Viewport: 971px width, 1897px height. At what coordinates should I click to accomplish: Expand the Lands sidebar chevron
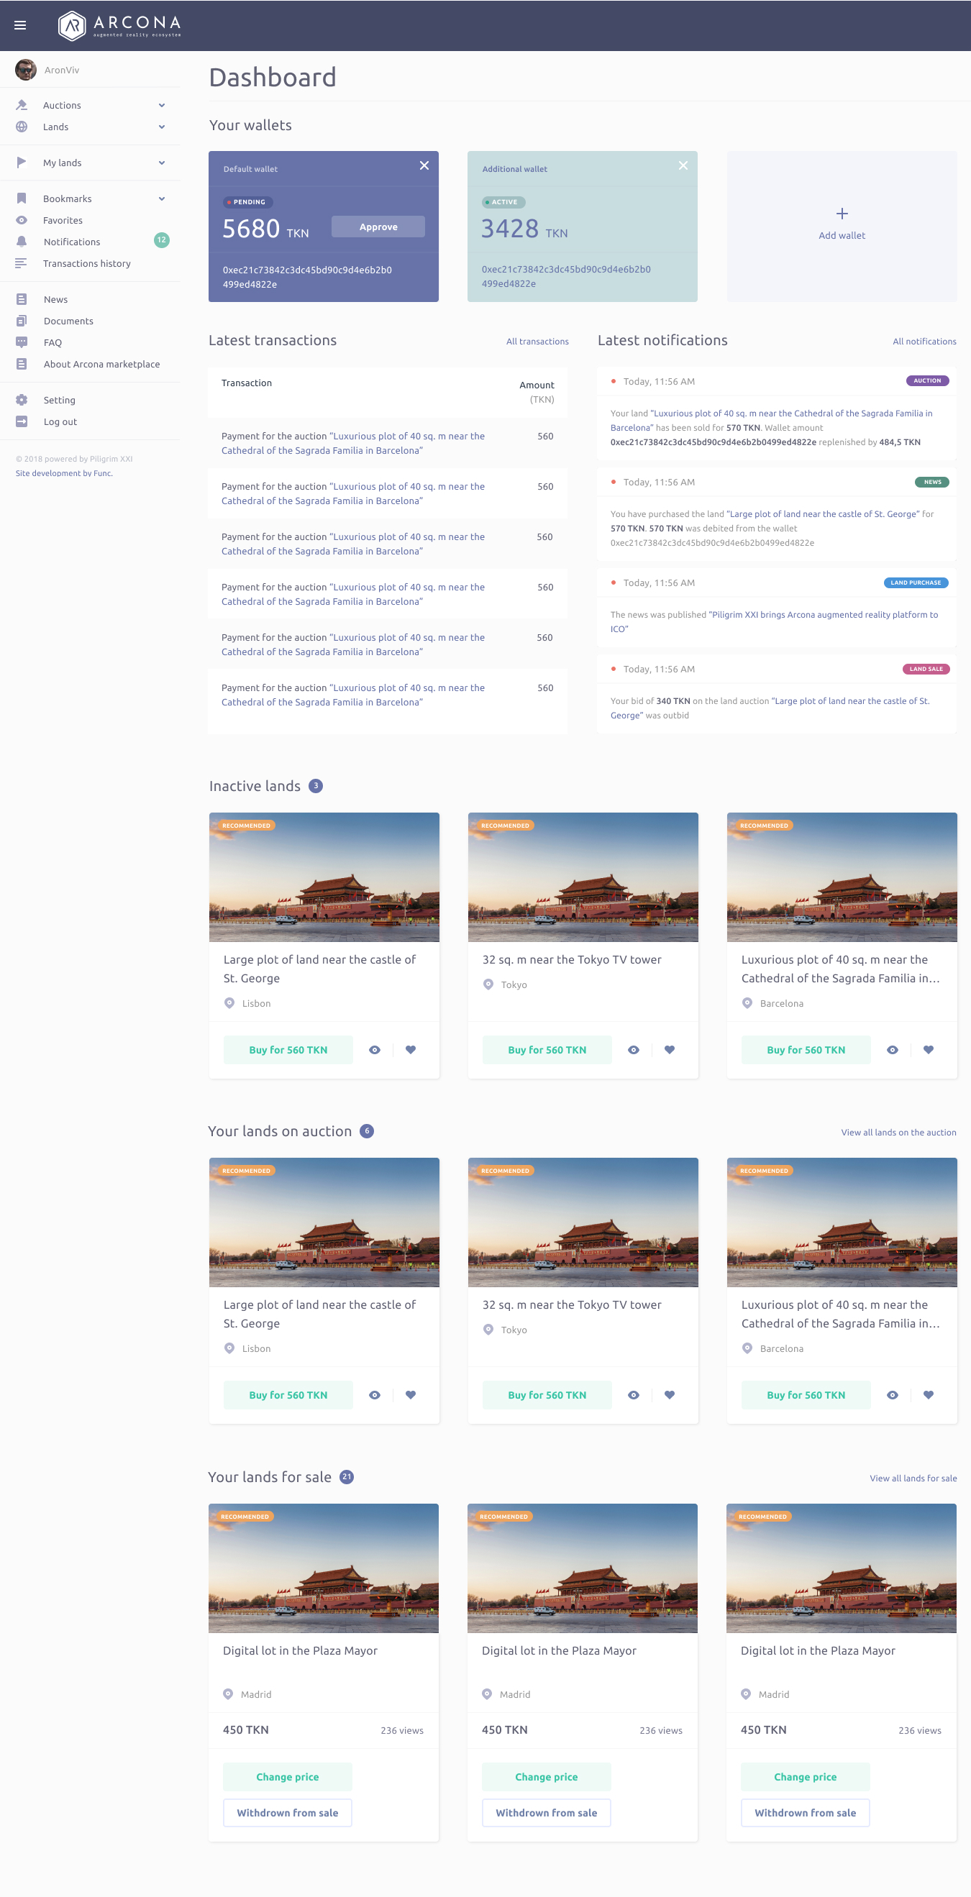pos(161,127)
